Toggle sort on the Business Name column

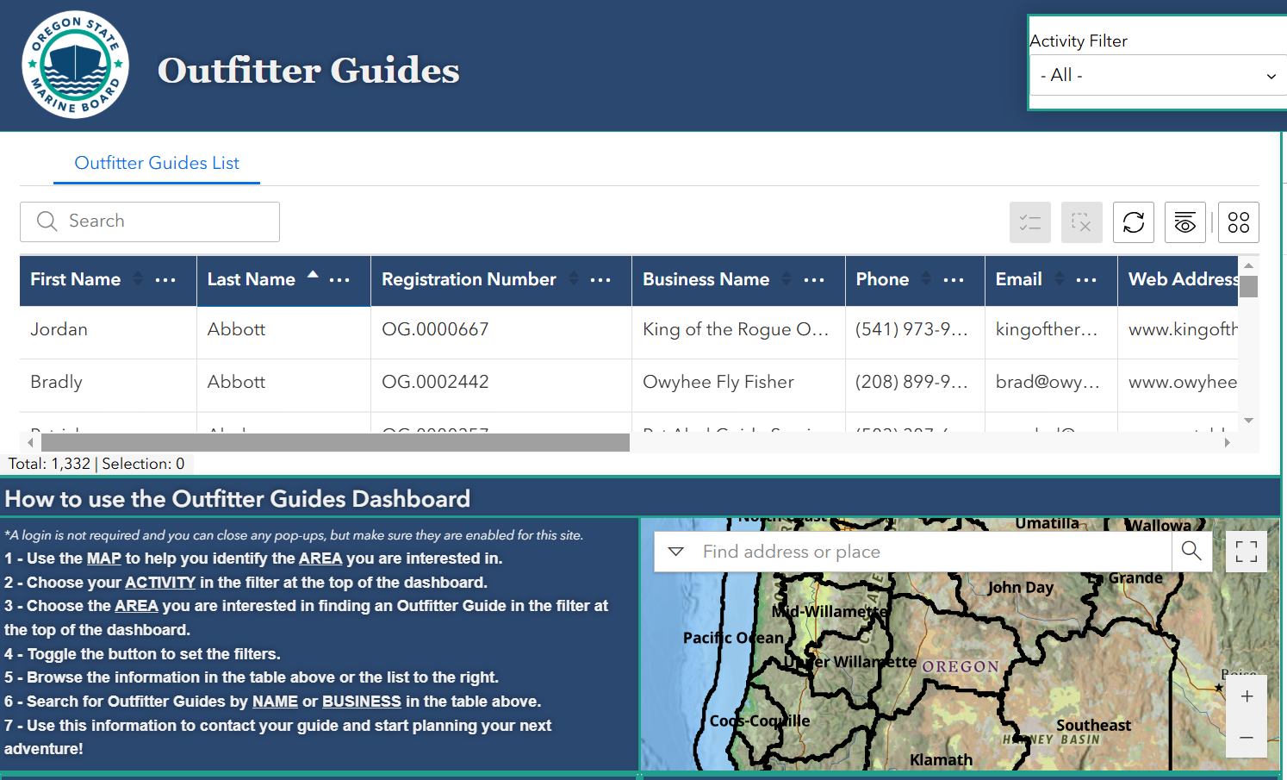pyautogui.click(x=786, y=279)
